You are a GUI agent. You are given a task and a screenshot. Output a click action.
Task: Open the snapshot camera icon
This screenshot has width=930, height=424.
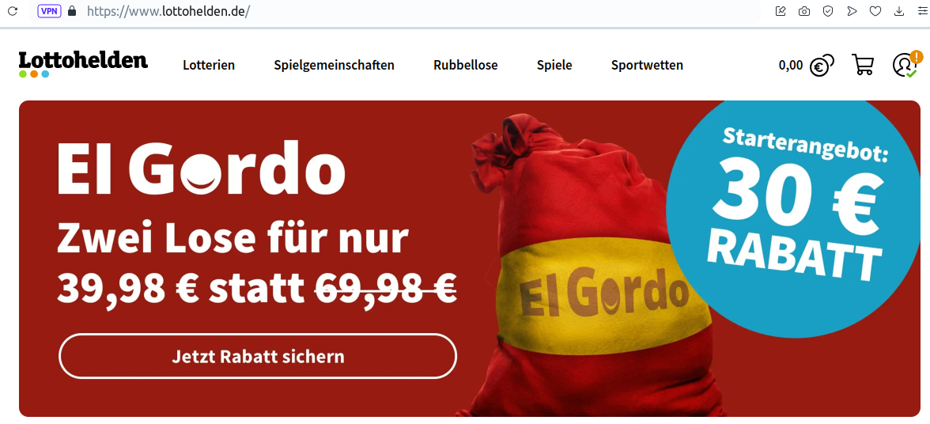[x=804, y=11]
